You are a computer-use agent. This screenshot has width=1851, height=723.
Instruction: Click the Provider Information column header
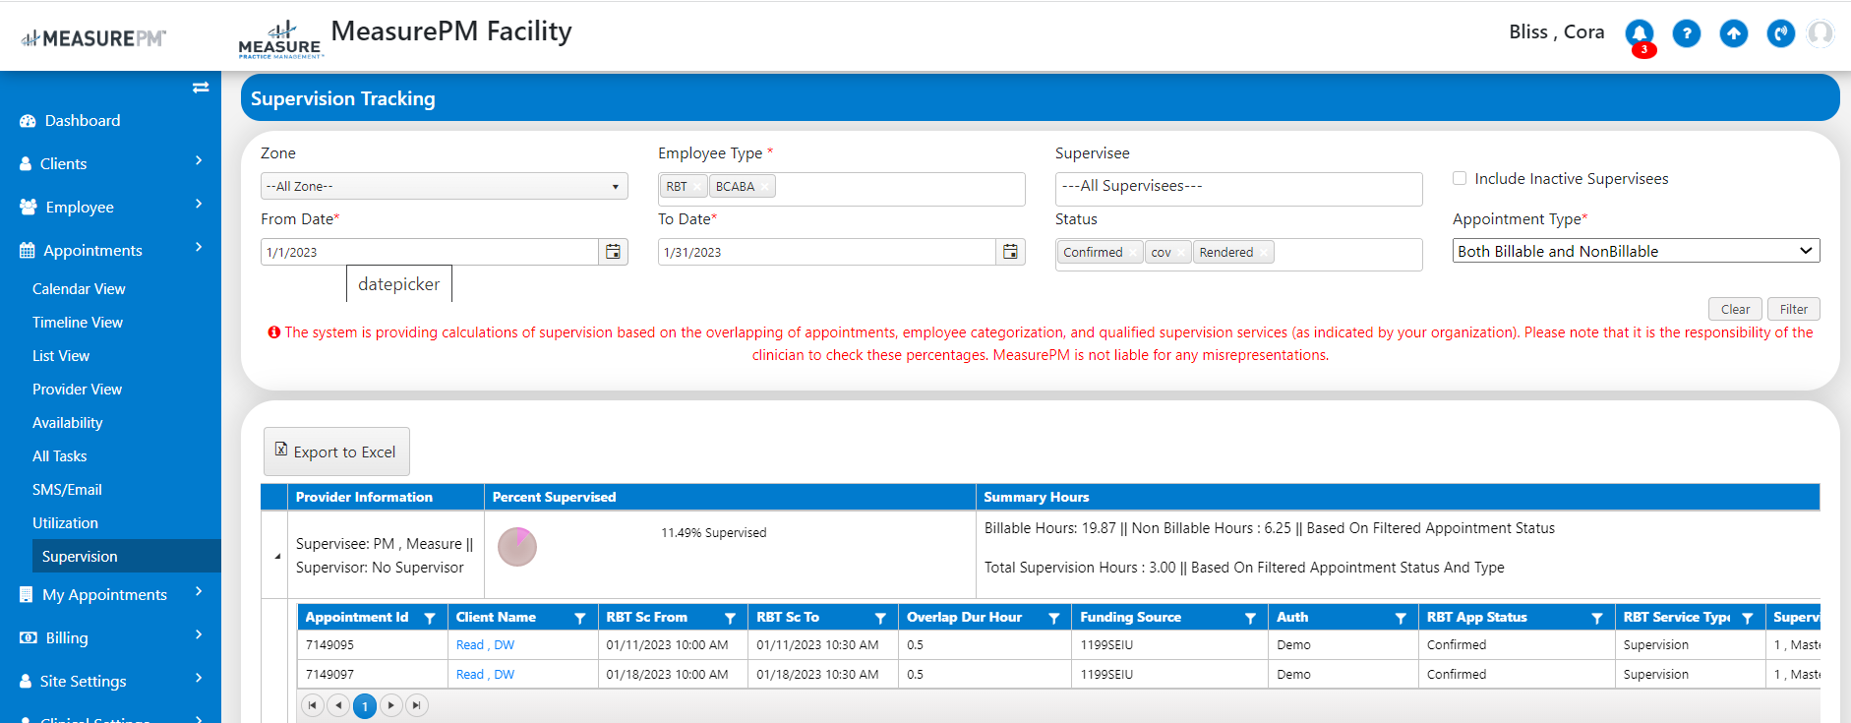386,497
